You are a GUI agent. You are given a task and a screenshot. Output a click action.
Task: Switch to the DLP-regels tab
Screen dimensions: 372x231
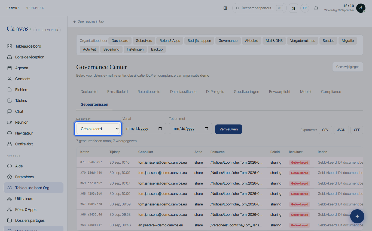(x=215, y=92)
